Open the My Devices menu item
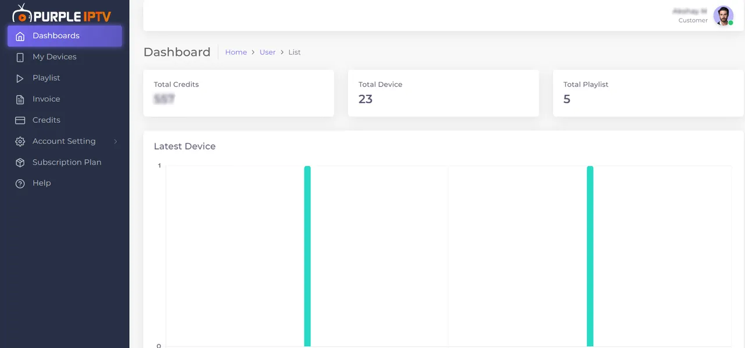The height and width of the screenshot is (348, 745). click(x=54, y=57)
